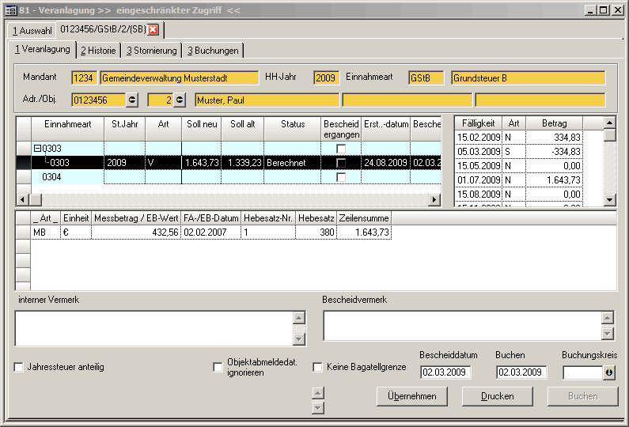The height and width of the screenshot is (427, 629).
Task: Open the 3 Buchungen tab
Action: (212, 51)
